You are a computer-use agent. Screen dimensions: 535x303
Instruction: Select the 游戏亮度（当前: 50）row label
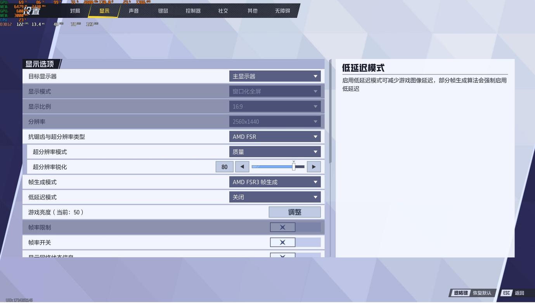(56, 213)
